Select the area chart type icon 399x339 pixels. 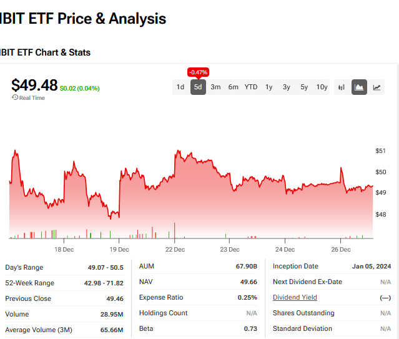pyautogui.click(x=359, y=87)
